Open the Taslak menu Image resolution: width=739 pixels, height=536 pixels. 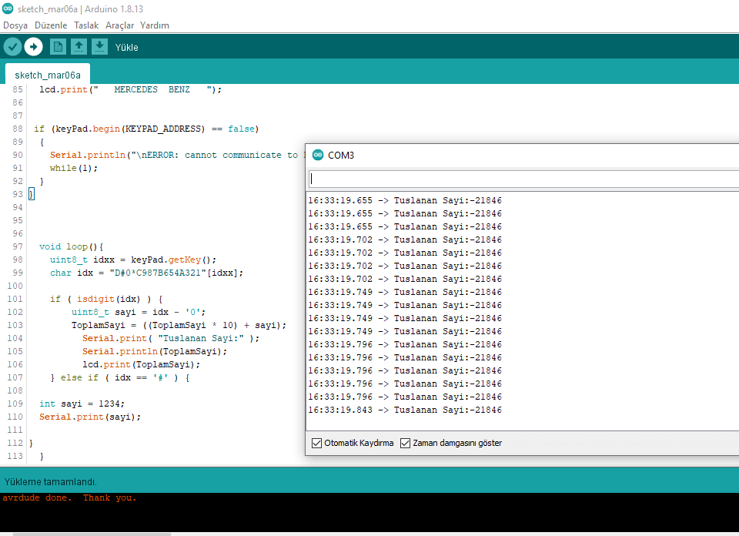[x=86, y=25]
